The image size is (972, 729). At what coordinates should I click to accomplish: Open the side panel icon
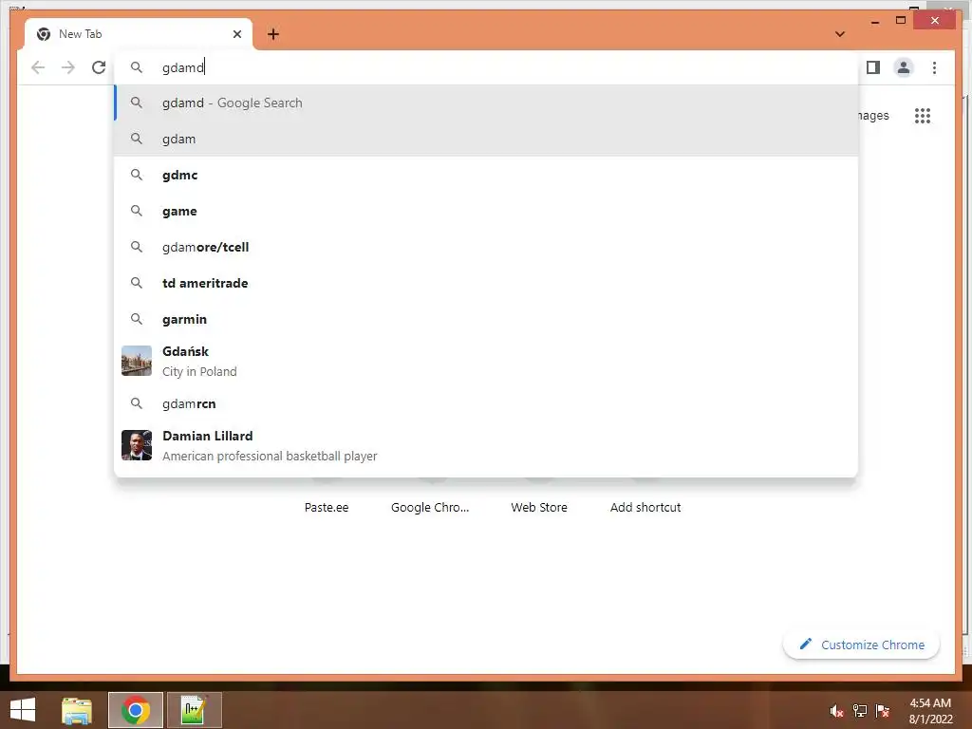click(x=873, y=67)
